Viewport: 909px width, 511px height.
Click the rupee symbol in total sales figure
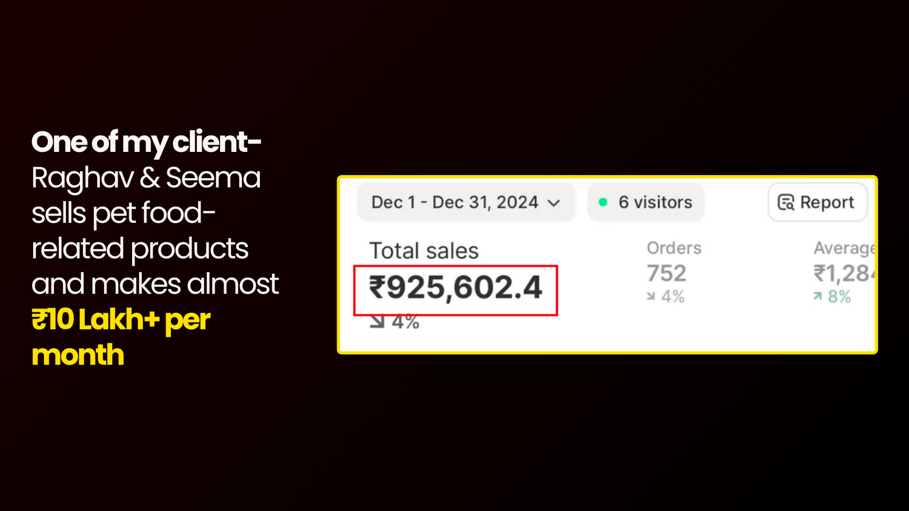377,287
